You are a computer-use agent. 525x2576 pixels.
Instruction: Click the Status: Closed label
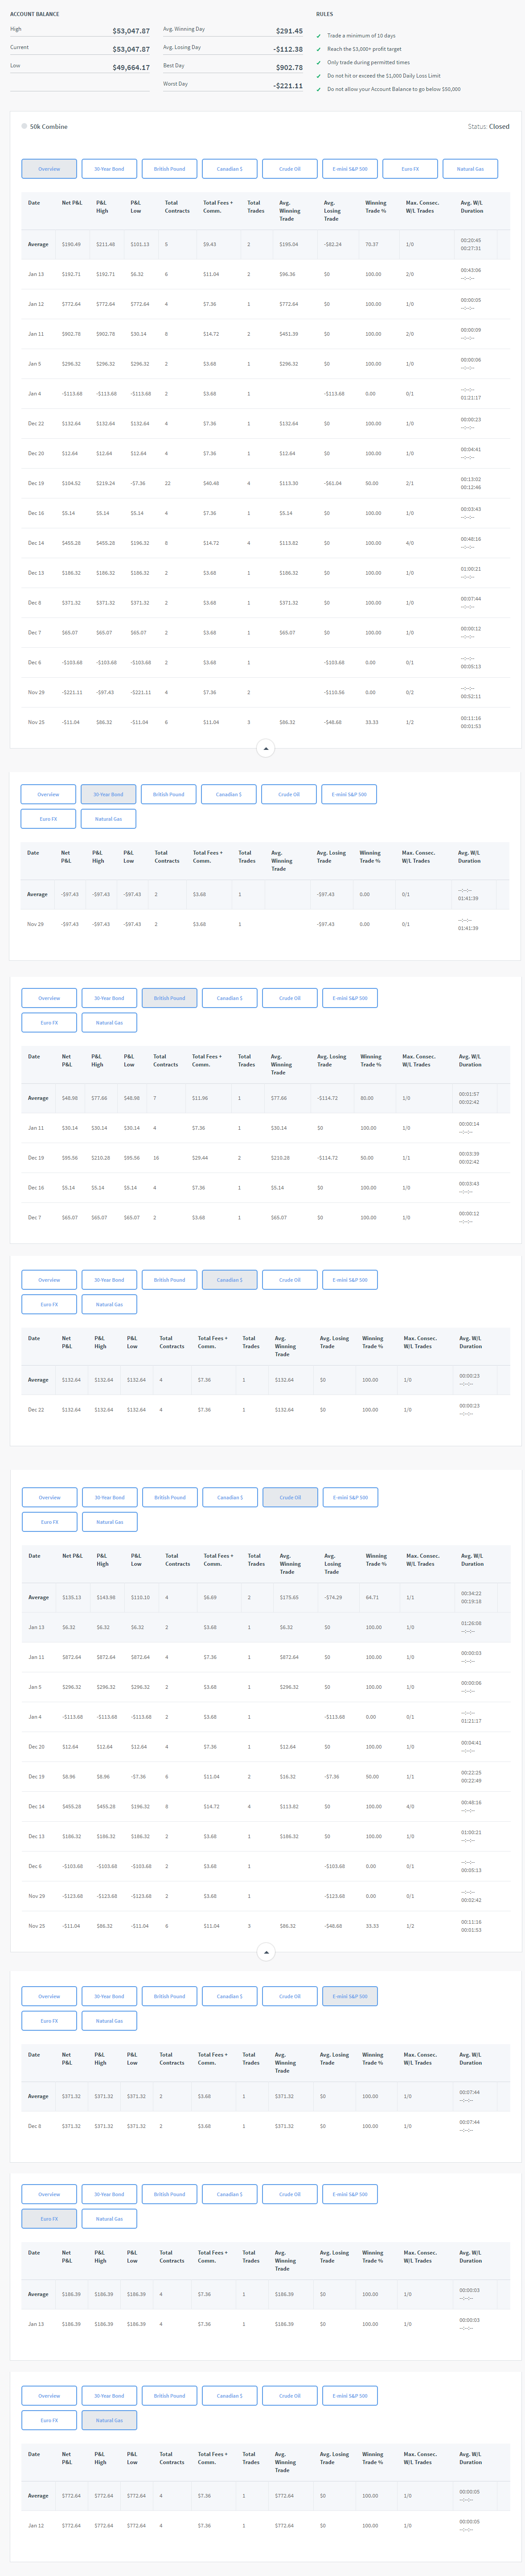488,127
